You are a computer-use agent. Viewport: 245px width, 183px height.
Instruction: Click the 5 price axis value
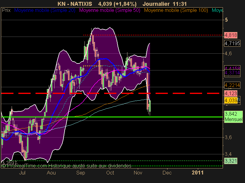(x=226, y=20)
